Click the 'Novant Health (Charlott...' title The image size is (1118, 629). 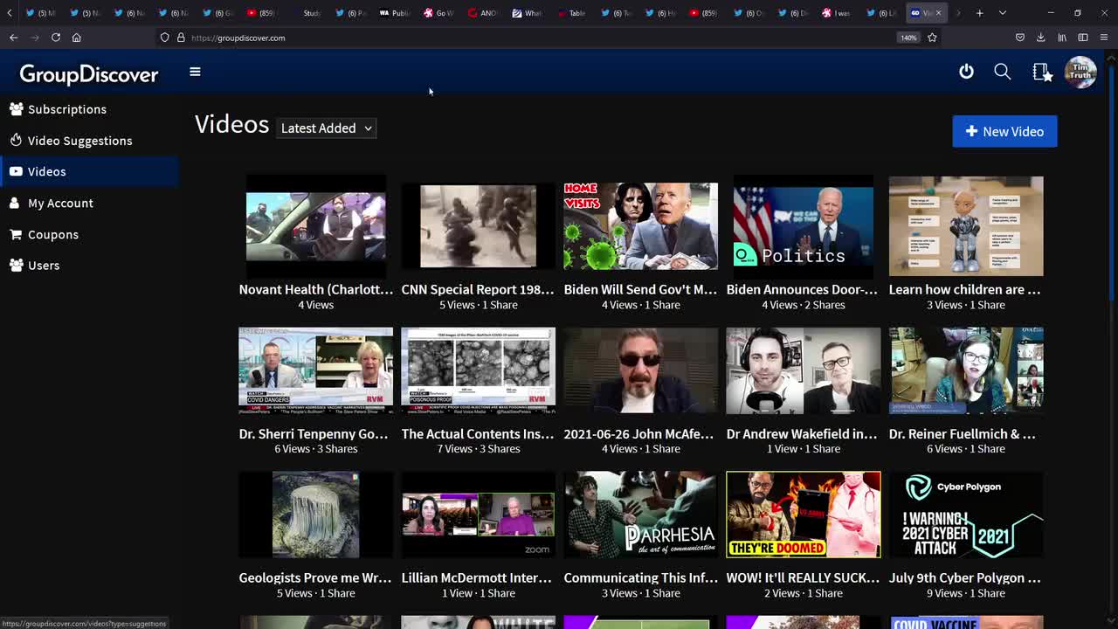315,289
